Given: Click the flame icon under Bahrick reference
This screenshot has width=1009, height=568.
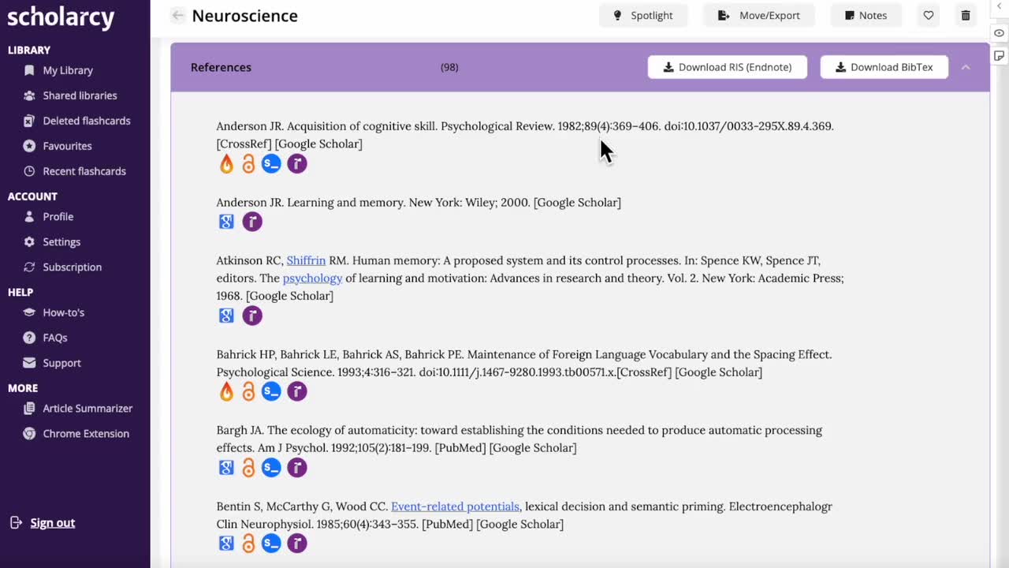Looking at the screenshot, I should click(226, 391).
